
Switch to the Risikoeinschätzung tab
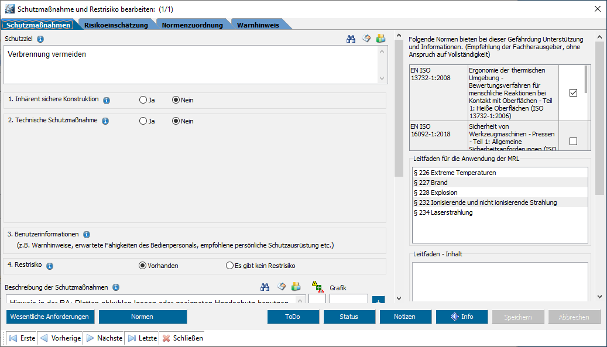(116, 25)
